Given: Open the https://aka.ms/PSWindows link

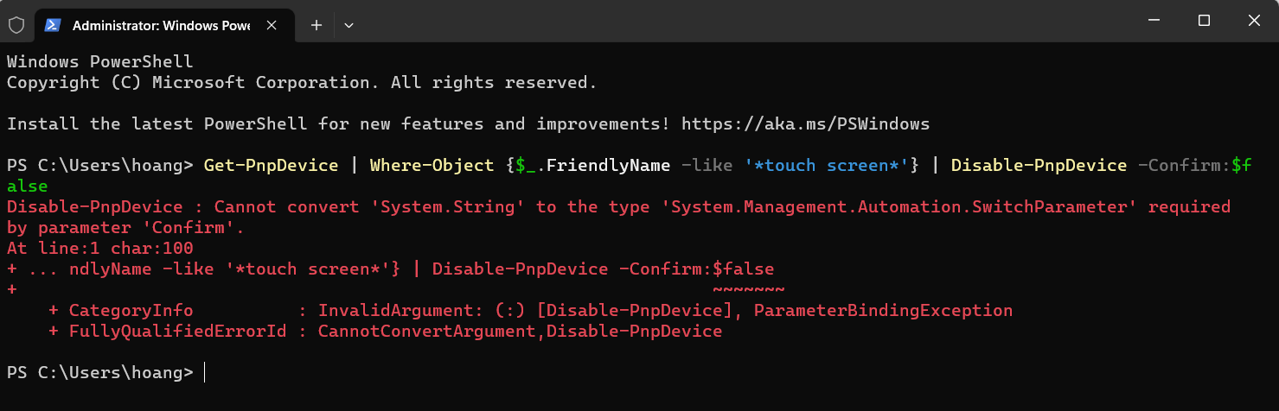Looking at the screenshot, I should pos(805,124).
